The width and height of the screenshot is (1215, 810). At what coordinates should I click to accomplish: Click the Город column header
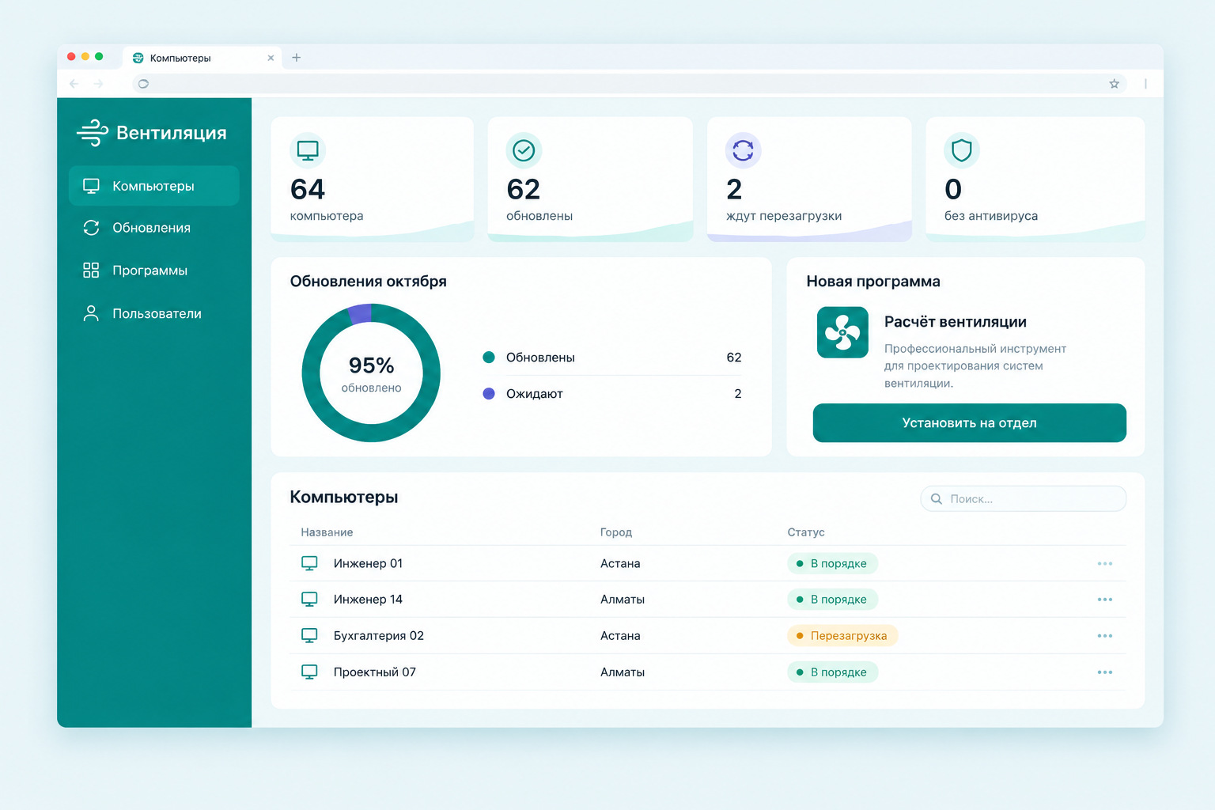pyautogui.click(x=616, y=532)
